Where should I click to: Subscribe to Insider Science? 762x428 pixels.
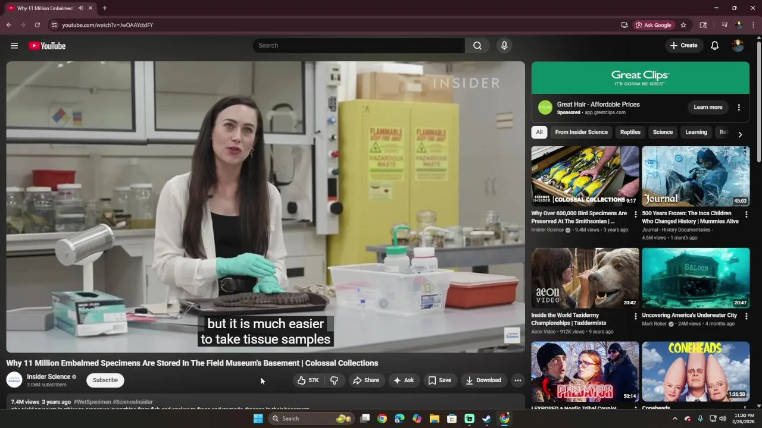point(105,380)
